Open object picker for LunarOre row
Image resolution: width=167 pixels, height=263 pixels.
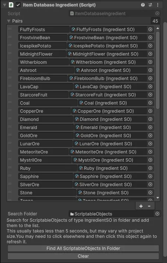(150, 144)
